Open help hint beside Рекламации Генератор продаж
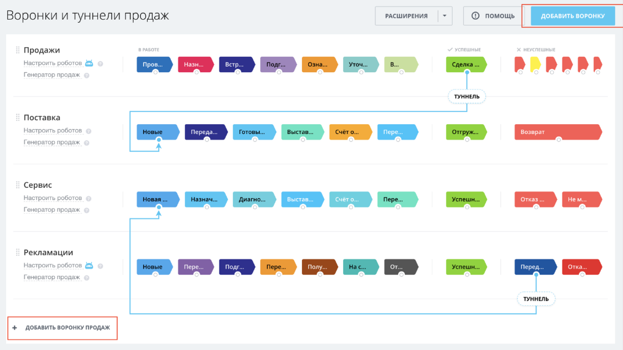The image size is (623, 350). [86, 278]
